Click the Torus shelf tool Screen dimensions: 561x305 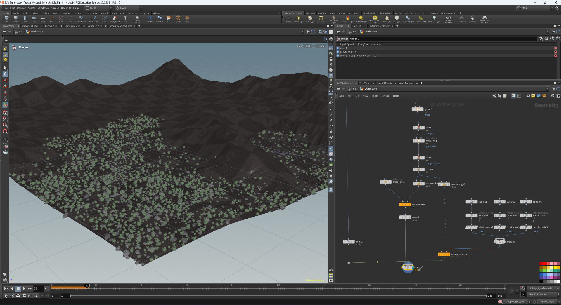click(x=34, y=19)
